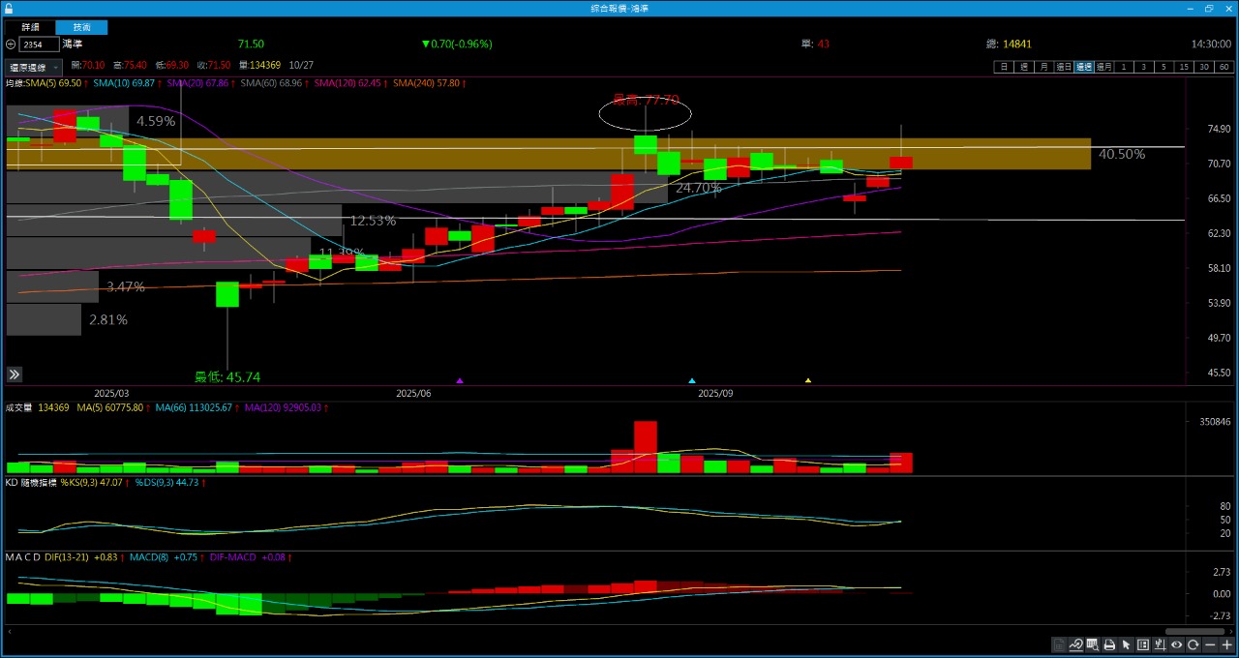Open the 還原週線 dropdown
The width and height of the screenshot is (1239, 658).
[x=35, y=67]
